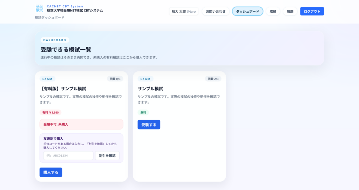Click the CACNET logo icon
The height and width of the screenshot is (190, 359).
(x=40, y=9)
